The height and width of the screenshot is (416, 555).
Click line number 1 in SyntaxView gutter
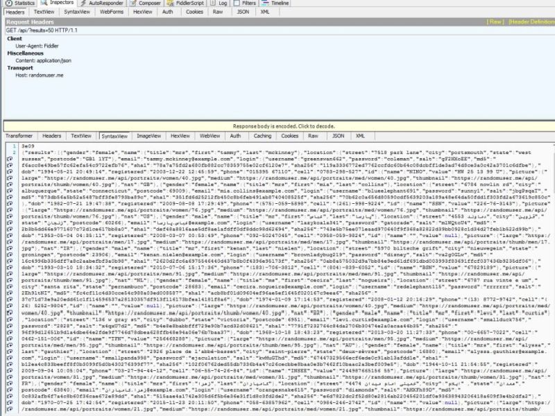pos(14,146)
